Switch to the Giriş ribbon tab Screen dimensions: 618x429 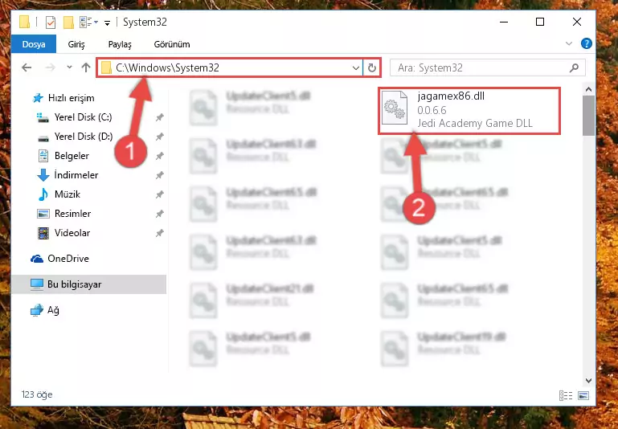[76, 44]
